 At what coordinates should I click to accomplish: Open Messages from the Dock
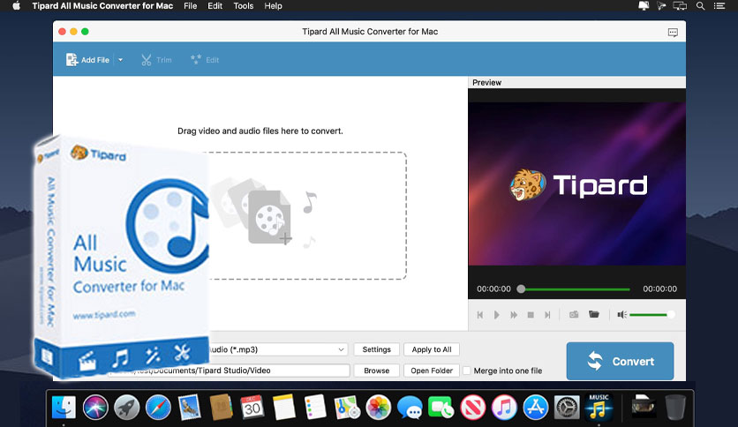(410, 407)
